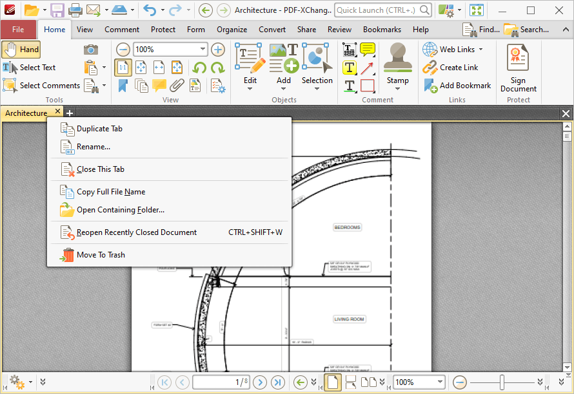Toggle the Hand tool
The width and height of the screenshot is (574, 394).
coord(21,50)
